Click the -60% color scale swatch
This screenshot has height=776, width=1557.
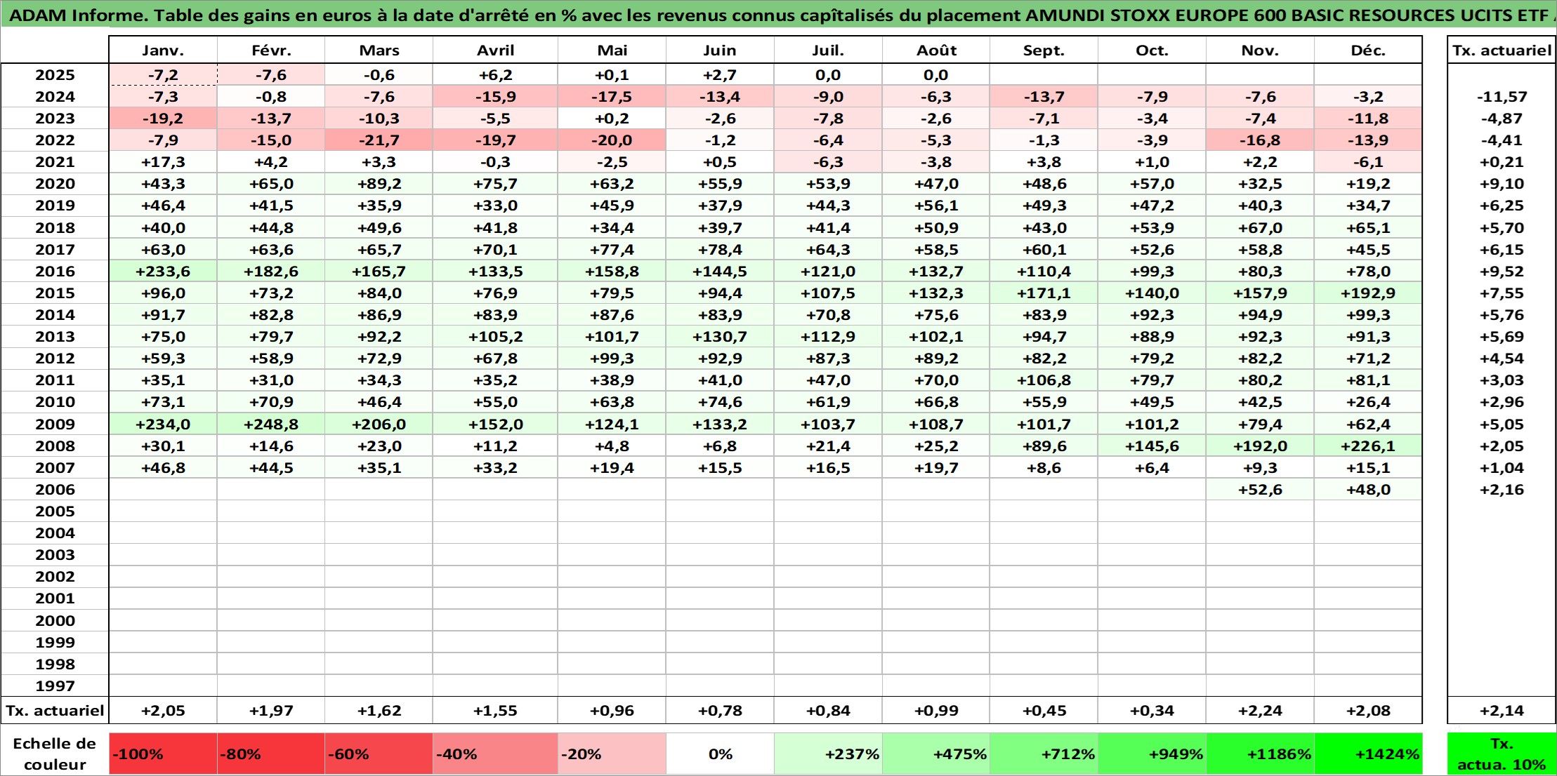coord(379,754)
